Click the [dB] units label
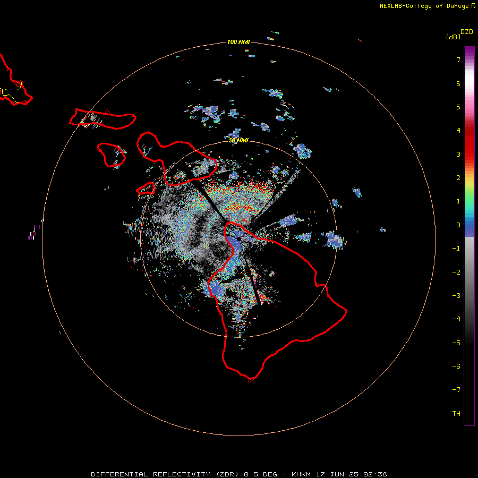Screen dimensions: 478x478 453,37
